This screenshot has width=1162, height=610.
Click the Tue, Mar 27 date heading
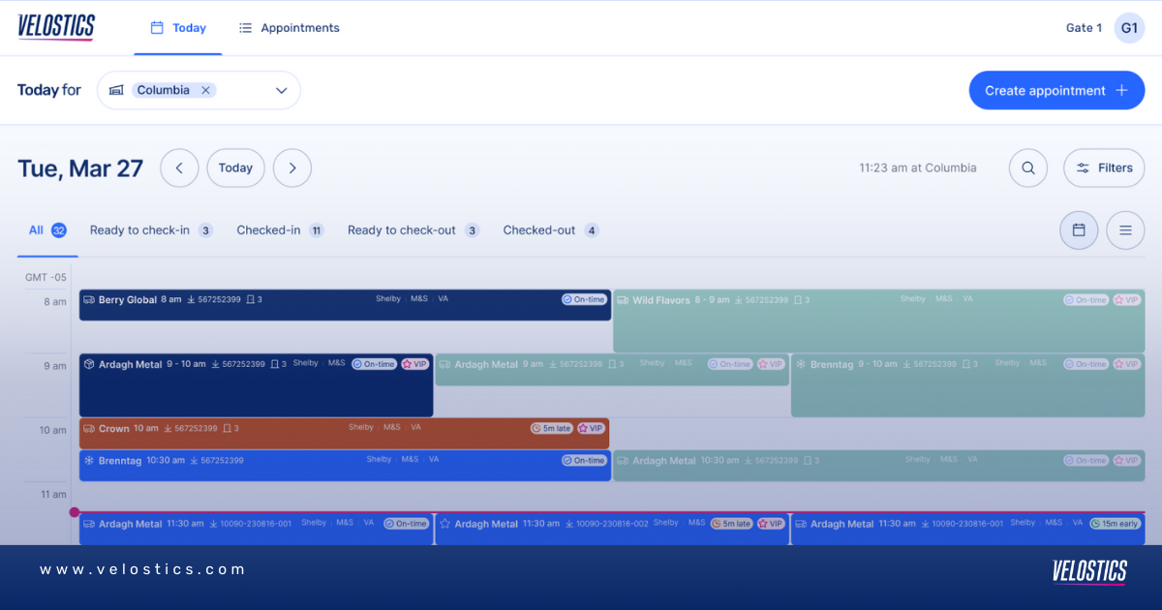[x=80, y=168]
